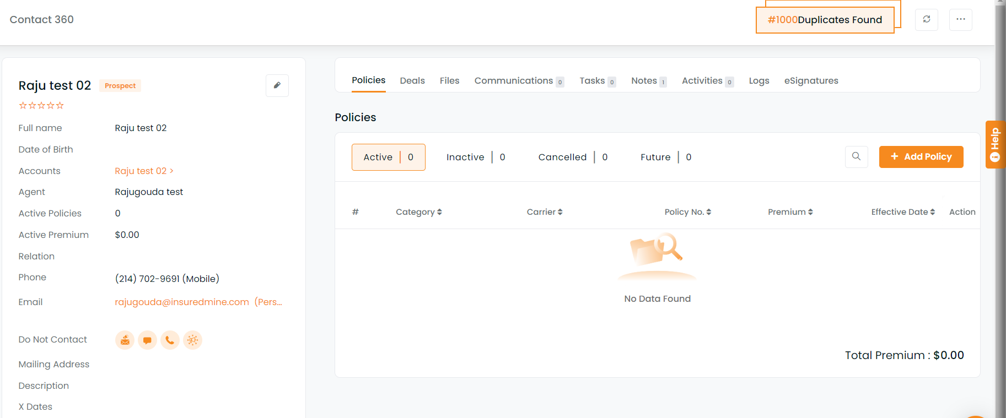The height and width of the screenshot is (418, 1006).
Task: Click the Date of Birth label
Action: click(x=46, y=149)
